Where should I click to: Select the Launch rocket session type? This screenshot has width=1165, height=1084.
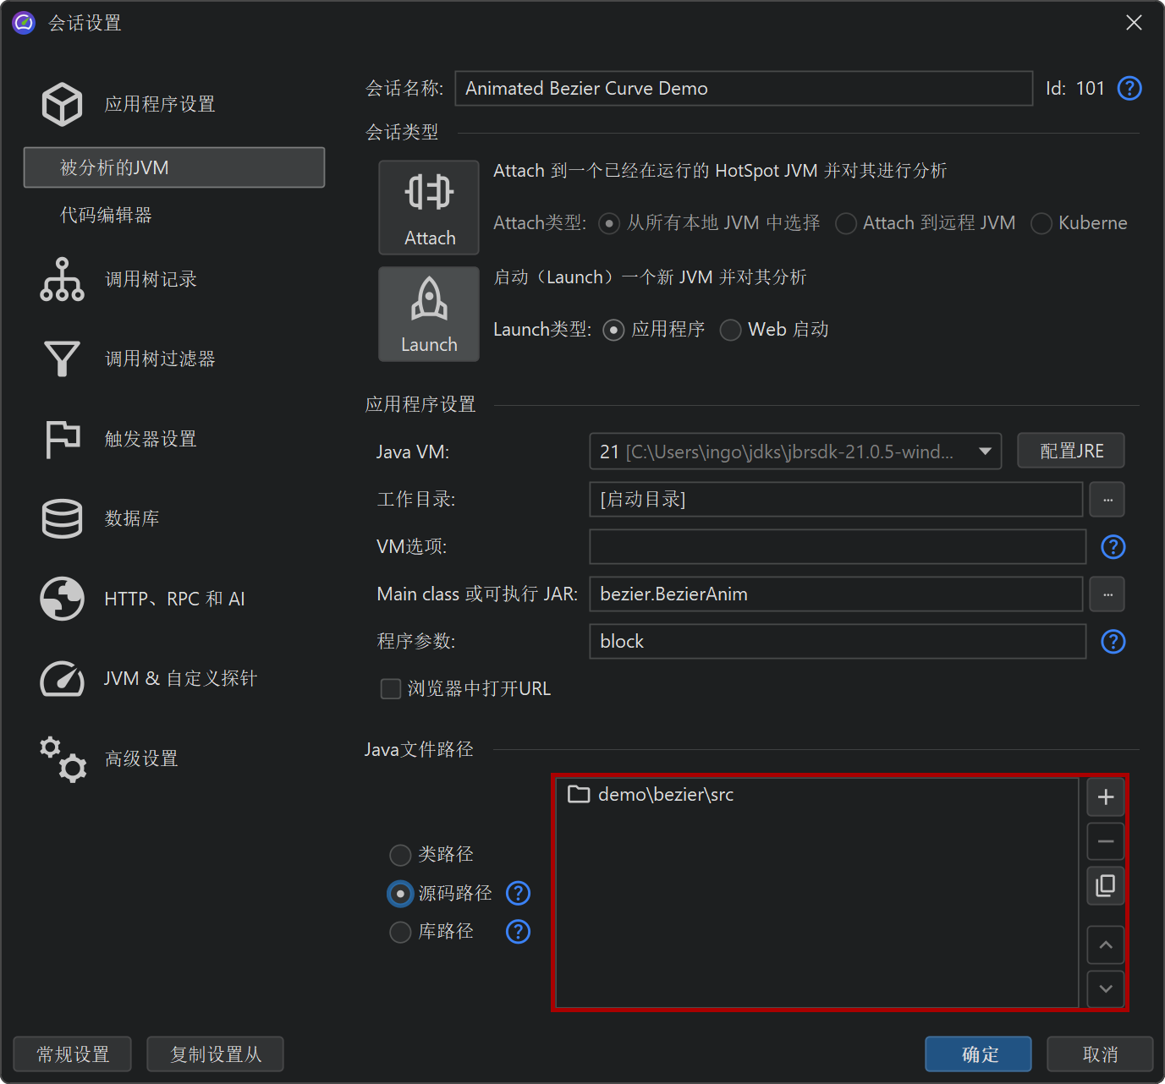point(429,315)
